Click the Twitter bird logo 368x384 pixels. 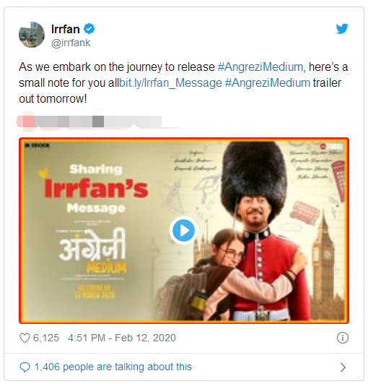coord(342,29)
